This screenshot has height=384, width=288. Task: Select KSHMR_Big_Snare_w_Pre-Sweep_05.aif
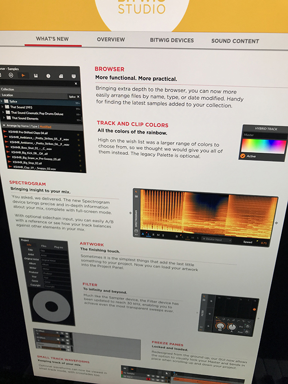coord(36,158)
